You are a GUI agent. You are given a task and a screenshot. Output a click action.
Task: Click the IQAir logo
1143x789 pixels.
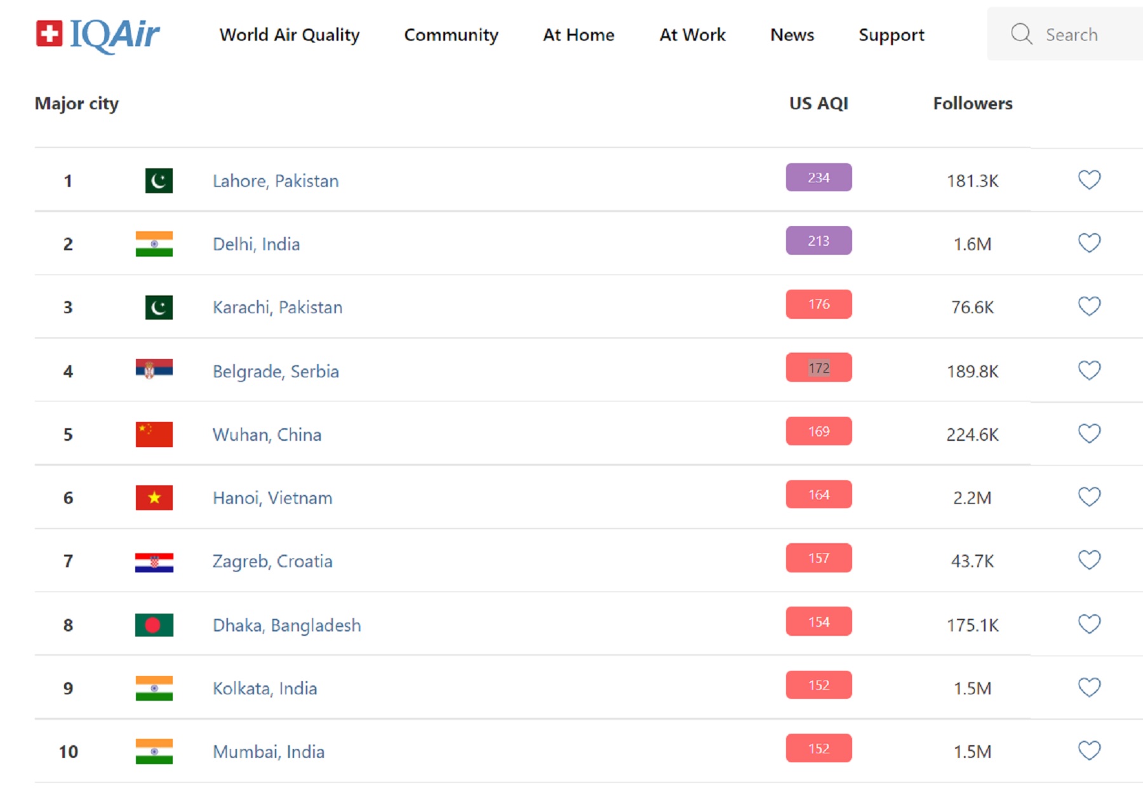[98, 34]
